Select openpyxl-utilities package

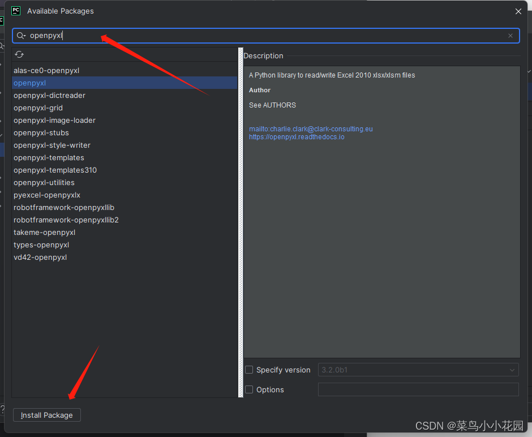pos(125,182)
